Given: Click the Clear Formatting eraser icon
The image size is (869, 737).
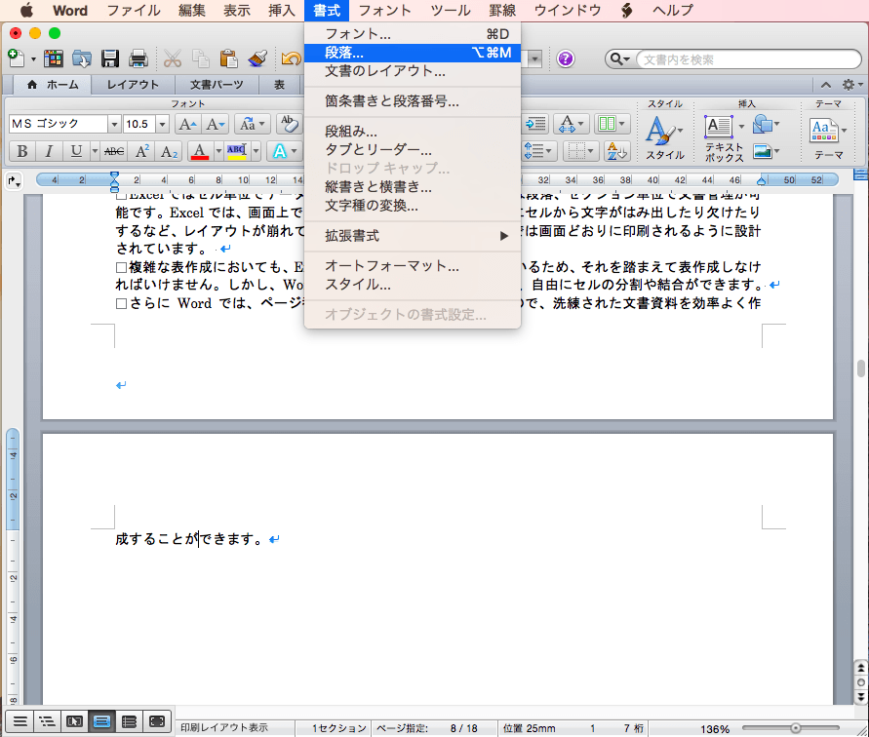Looking at the screenshot, I should pyautogui.click(x=288, y=124).
